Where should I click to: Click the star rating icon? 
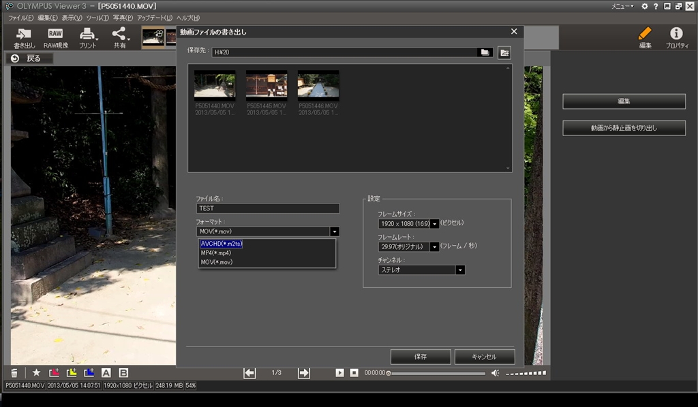coord(37,372)
